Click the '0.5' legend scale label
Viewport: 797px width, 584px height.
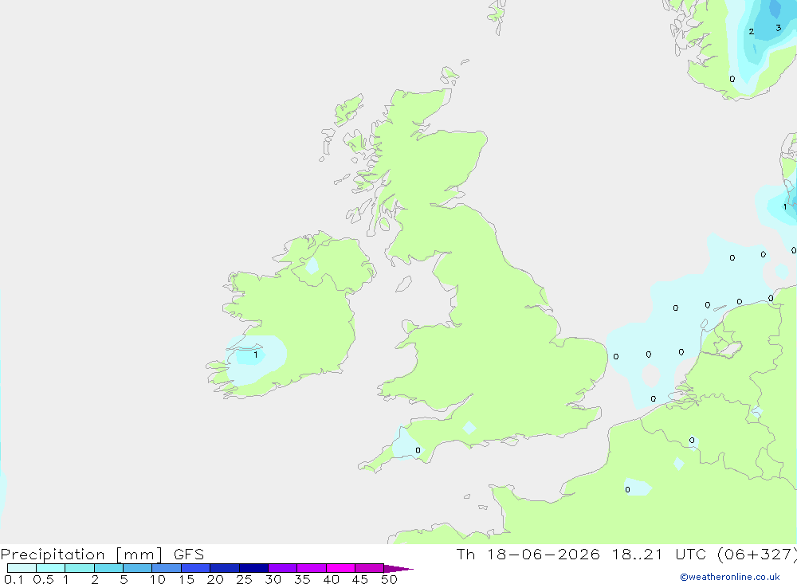[x=43, y=579]
